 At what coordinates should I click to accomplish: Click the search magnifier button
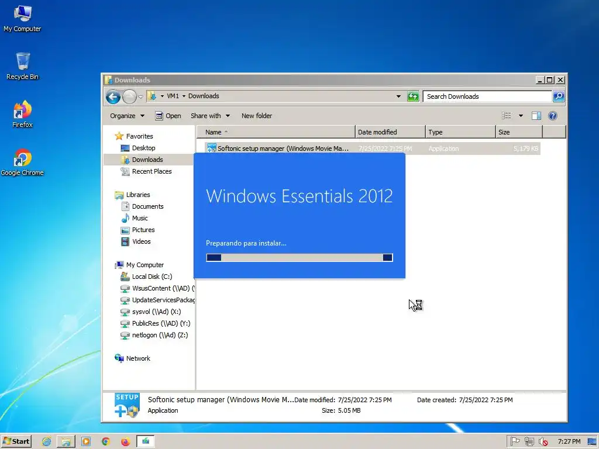click(x=559, y=96)
